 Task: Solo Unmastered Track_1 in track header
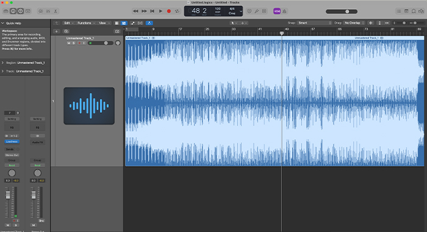(x=73, y=43)
